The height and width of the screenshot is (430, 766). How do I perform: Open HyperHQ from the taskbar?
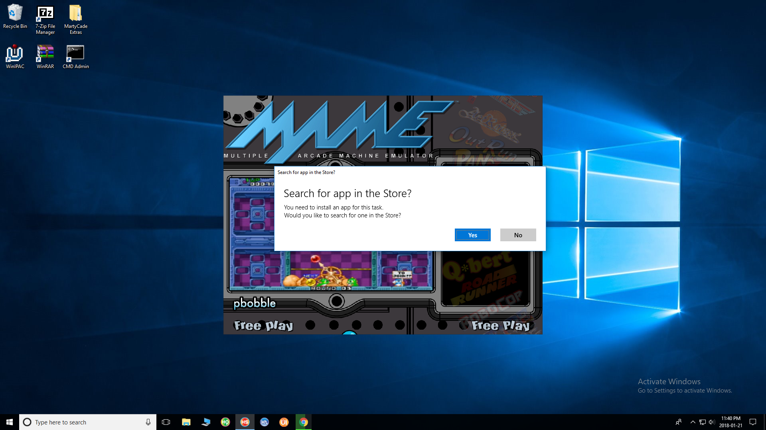(225, 422)
